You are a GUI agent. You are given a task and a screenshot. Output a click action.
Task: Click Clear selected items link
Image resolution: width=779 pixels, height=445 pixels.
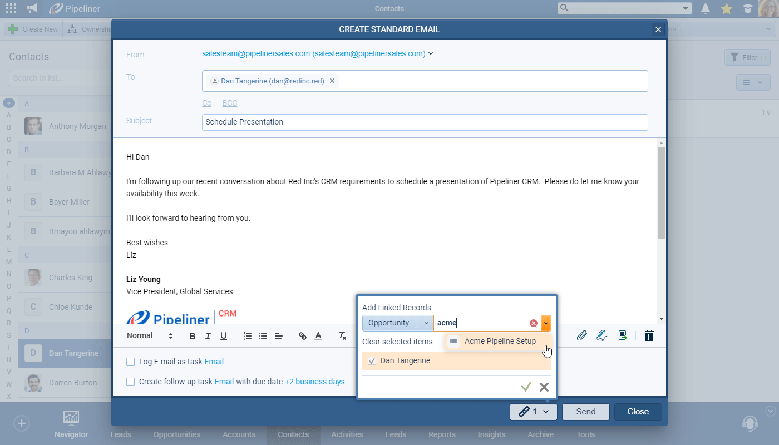click(397, 341)
